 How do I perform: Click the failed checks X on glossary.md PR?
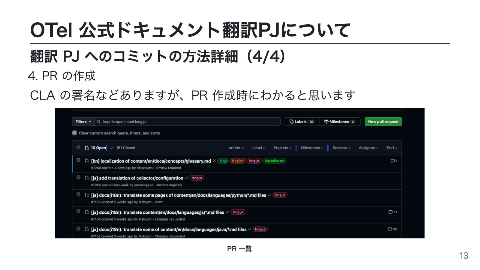(214, 161)
